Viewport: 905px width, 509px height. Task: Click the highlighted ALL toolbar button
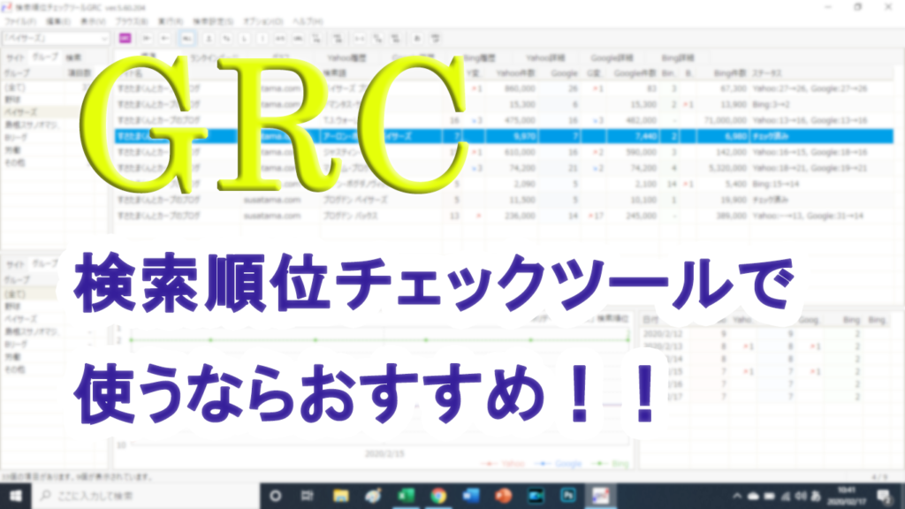(187, 39)
